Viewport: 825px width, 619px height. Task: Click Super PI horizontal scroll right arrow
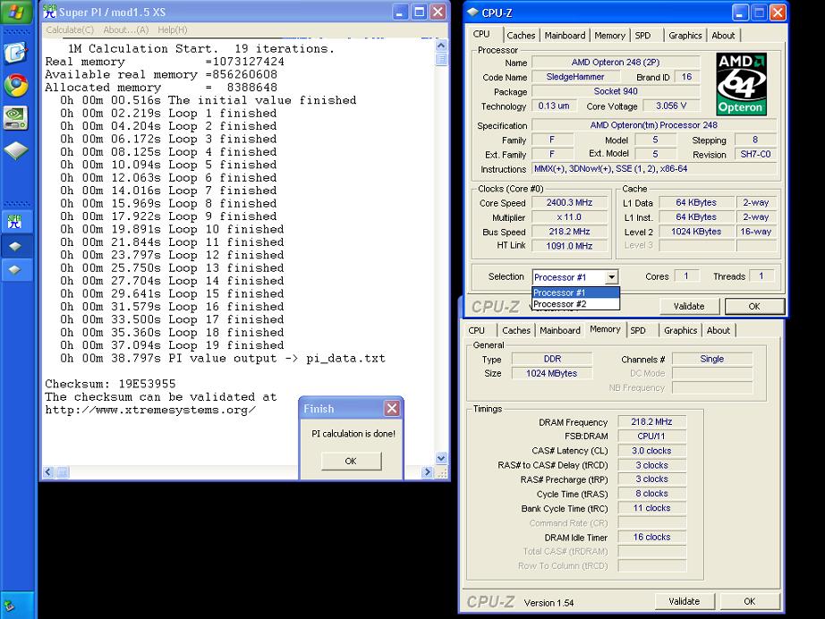pyautogui.click(x=427, y=472)
